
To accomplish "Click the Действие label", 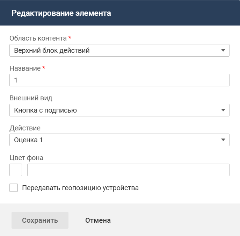I will [x=25, y=128].
